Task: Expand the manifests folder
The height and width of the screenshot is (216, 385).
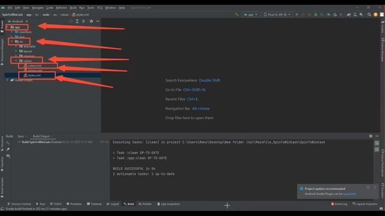Action: [12, 32]
